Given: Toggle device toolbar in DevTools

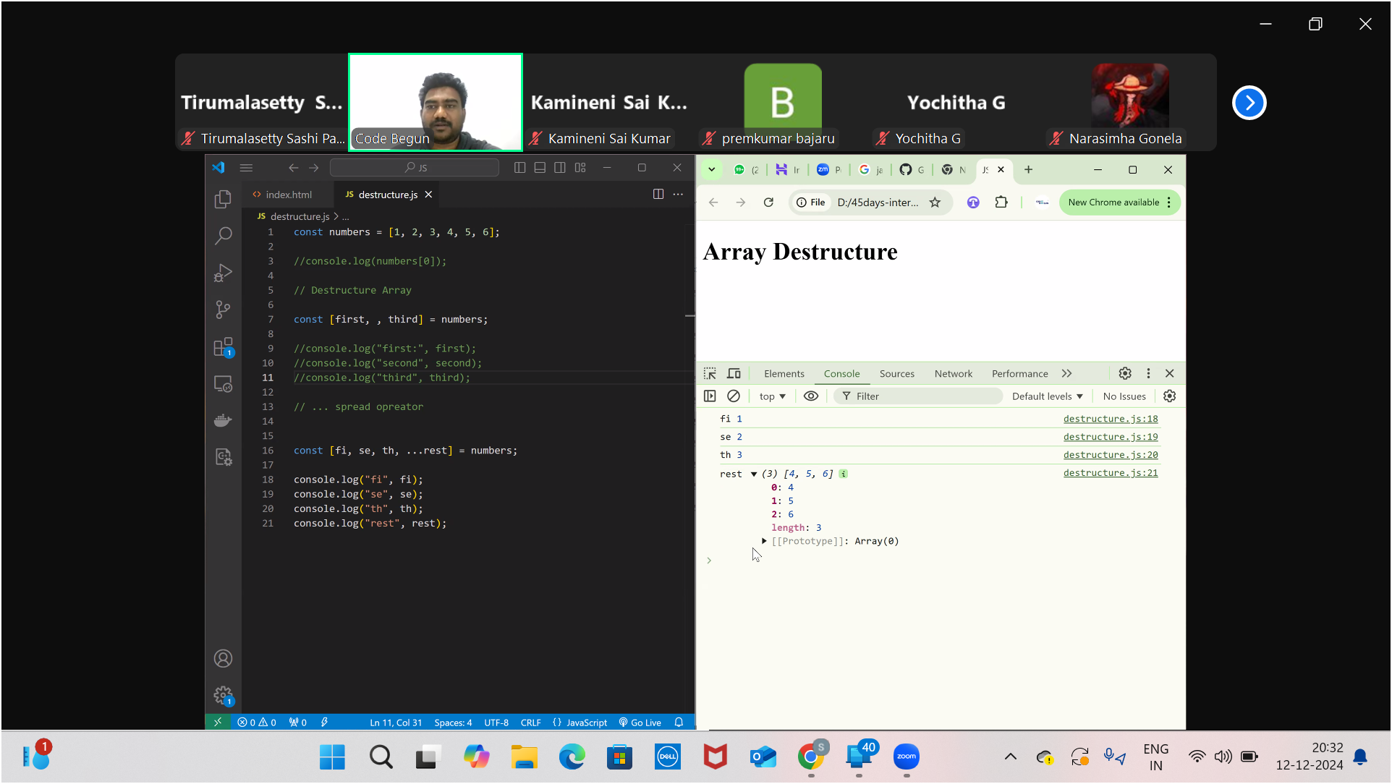Looking at the screenshot, I should tap(734, 373).
